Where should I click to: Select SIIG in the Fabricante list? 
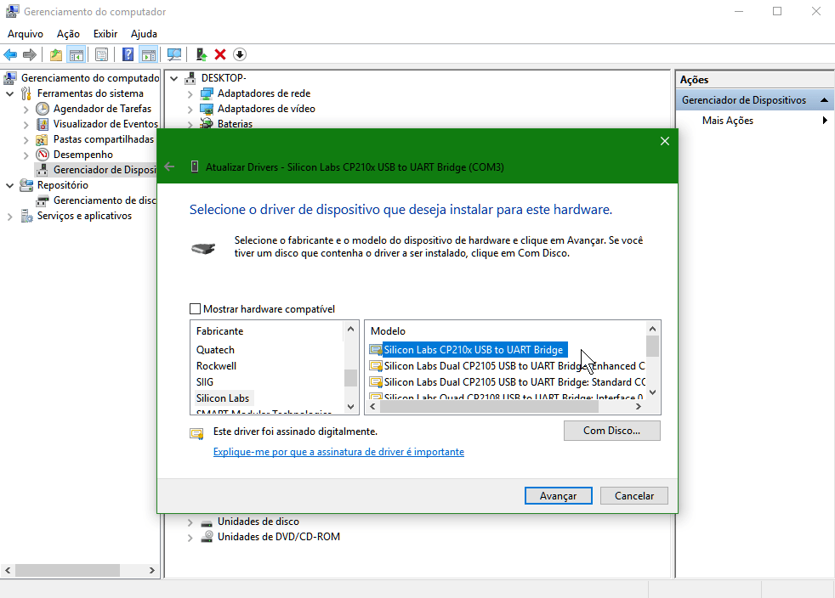pyautogui.click(x=204, y=382)
